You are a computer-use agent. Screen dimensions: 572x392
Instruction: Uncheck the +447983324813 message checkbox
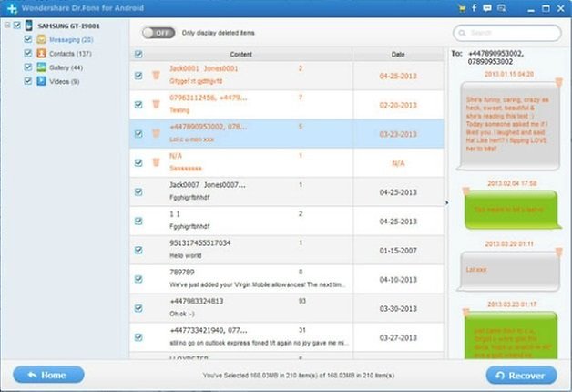coord(138,308)
